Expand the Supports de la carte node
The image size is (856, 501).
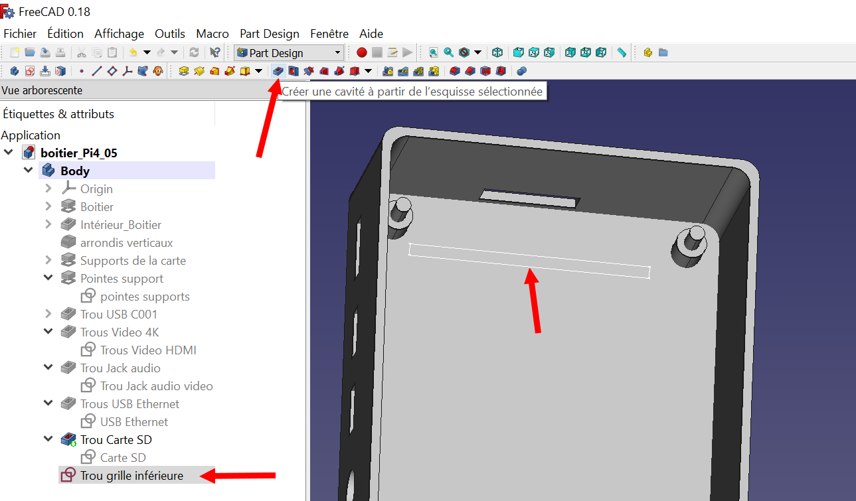[48, 260]
